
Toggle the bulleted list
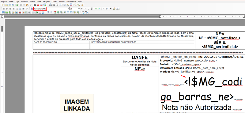tap(17, 9)
